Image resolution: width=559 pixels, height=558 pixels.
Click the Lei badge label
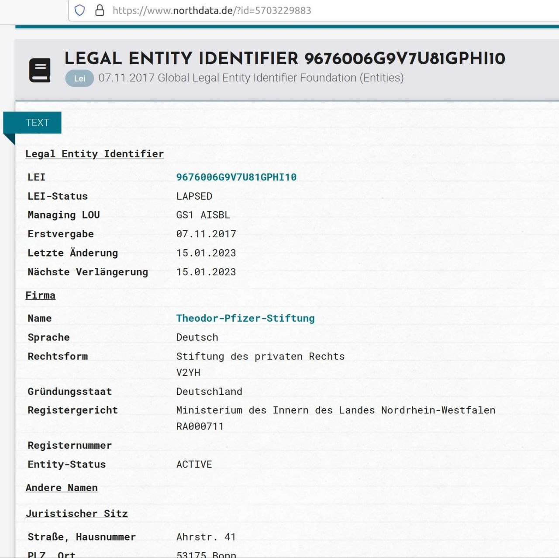[x=79, y=78]
